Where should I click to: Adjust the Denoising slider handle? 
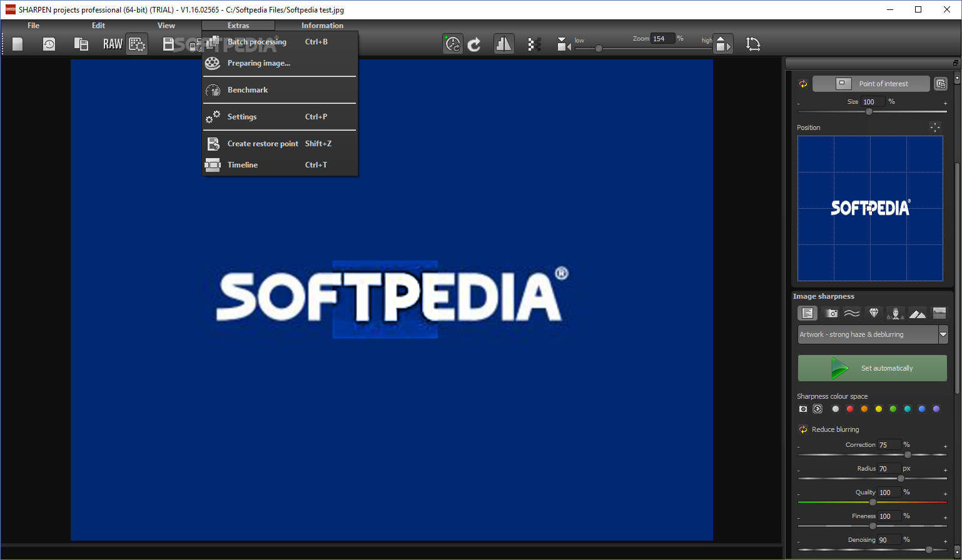point(929,549)
